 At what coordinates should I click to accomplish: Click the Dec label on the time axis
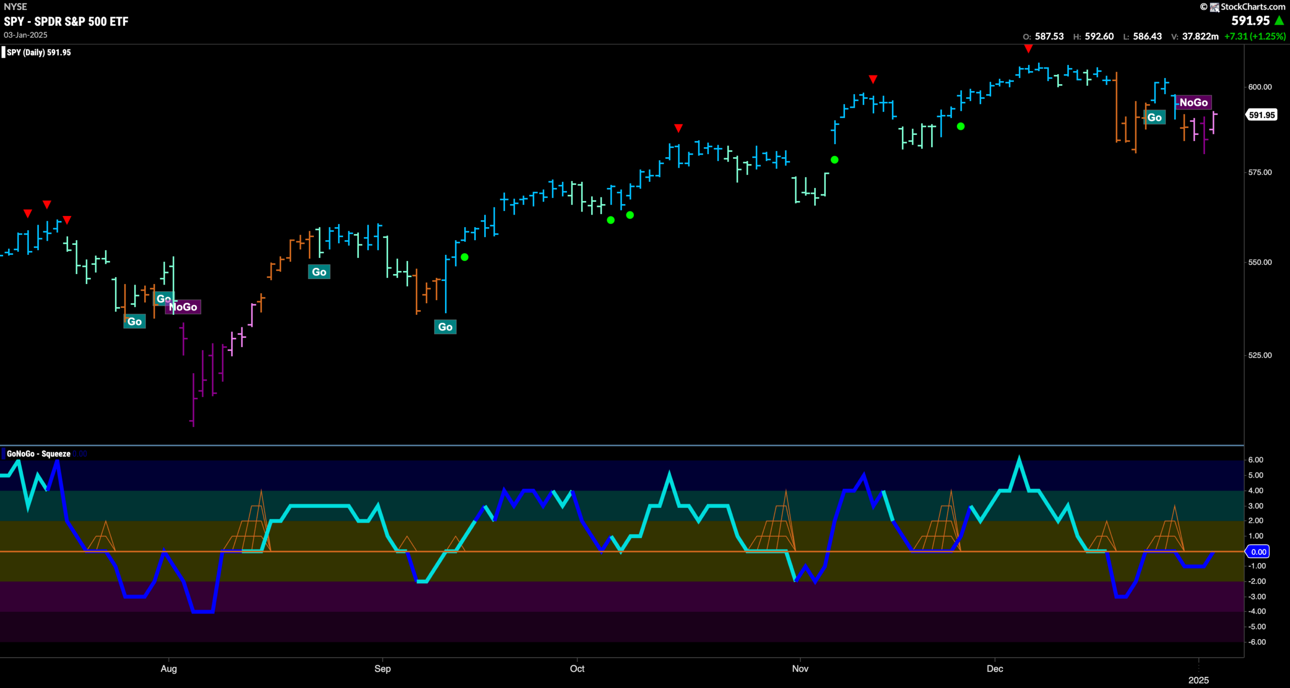pyautogui.click(x=995, y=669)
